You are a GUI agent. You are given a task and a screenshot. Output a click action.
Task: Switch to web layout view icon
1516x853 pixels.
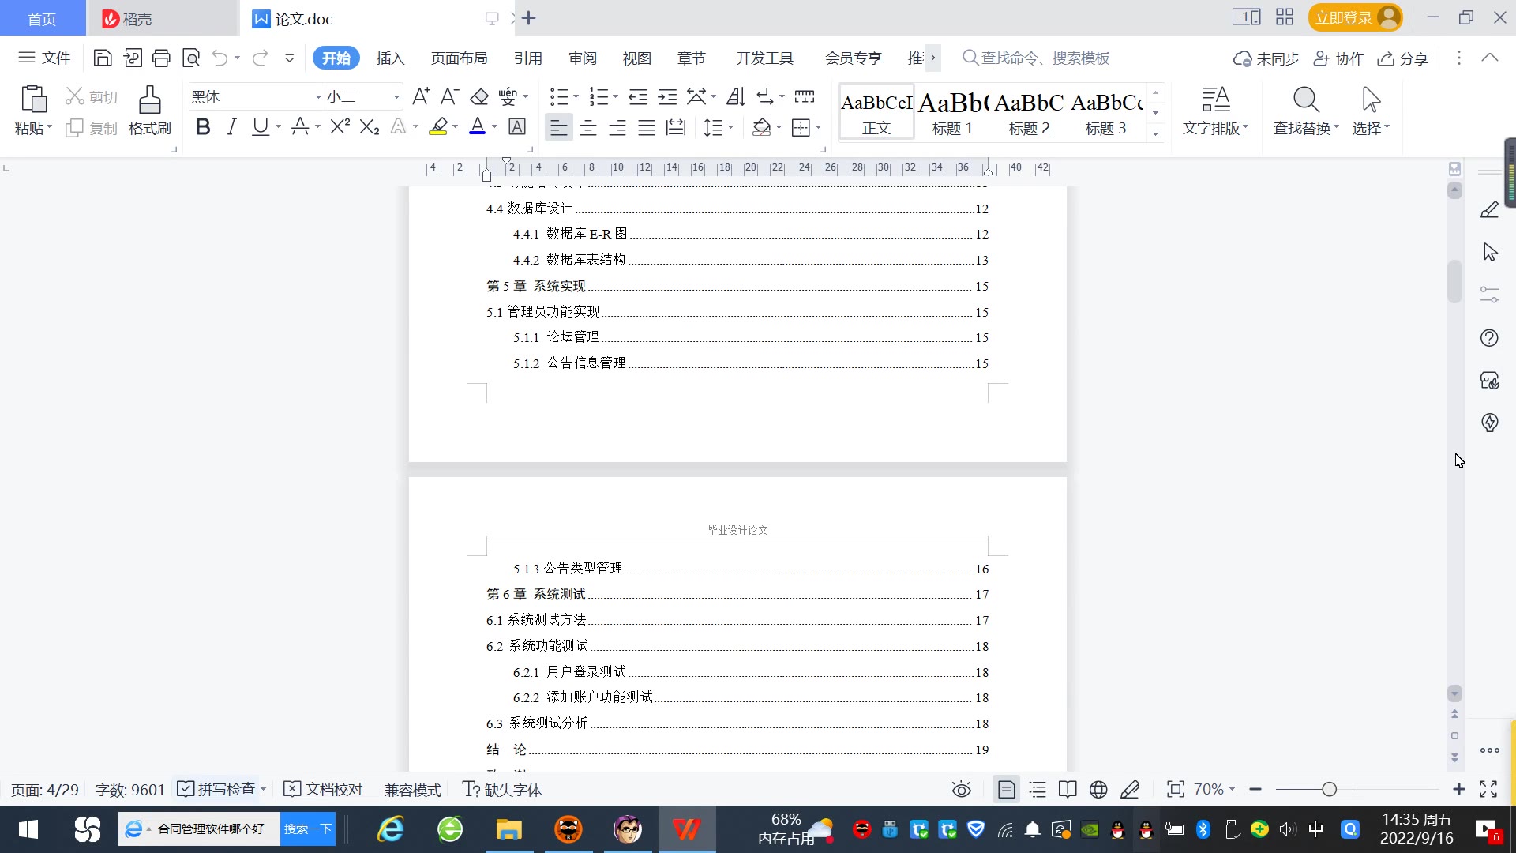tap(1098, 789)
